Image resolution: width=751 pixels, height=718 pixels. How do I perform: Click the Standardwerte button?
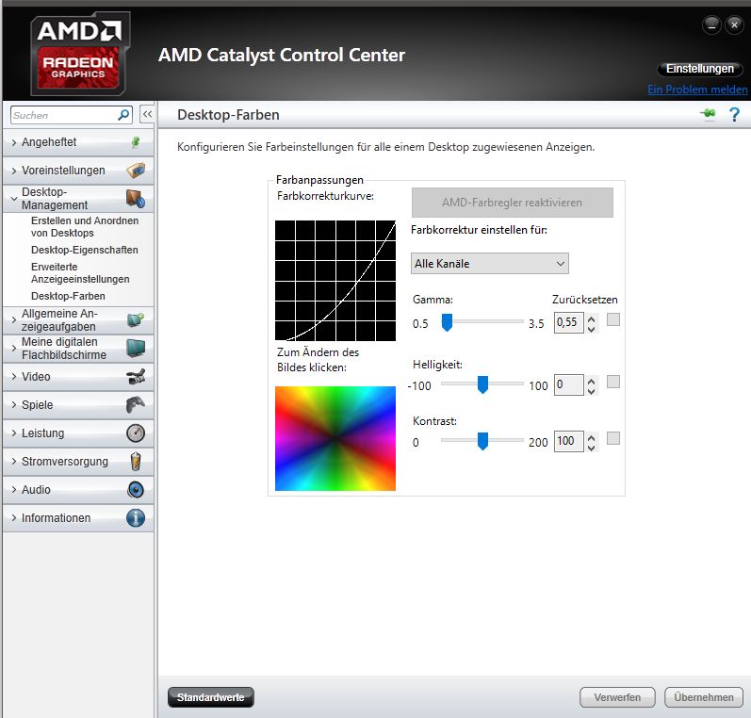pos(211,697)
